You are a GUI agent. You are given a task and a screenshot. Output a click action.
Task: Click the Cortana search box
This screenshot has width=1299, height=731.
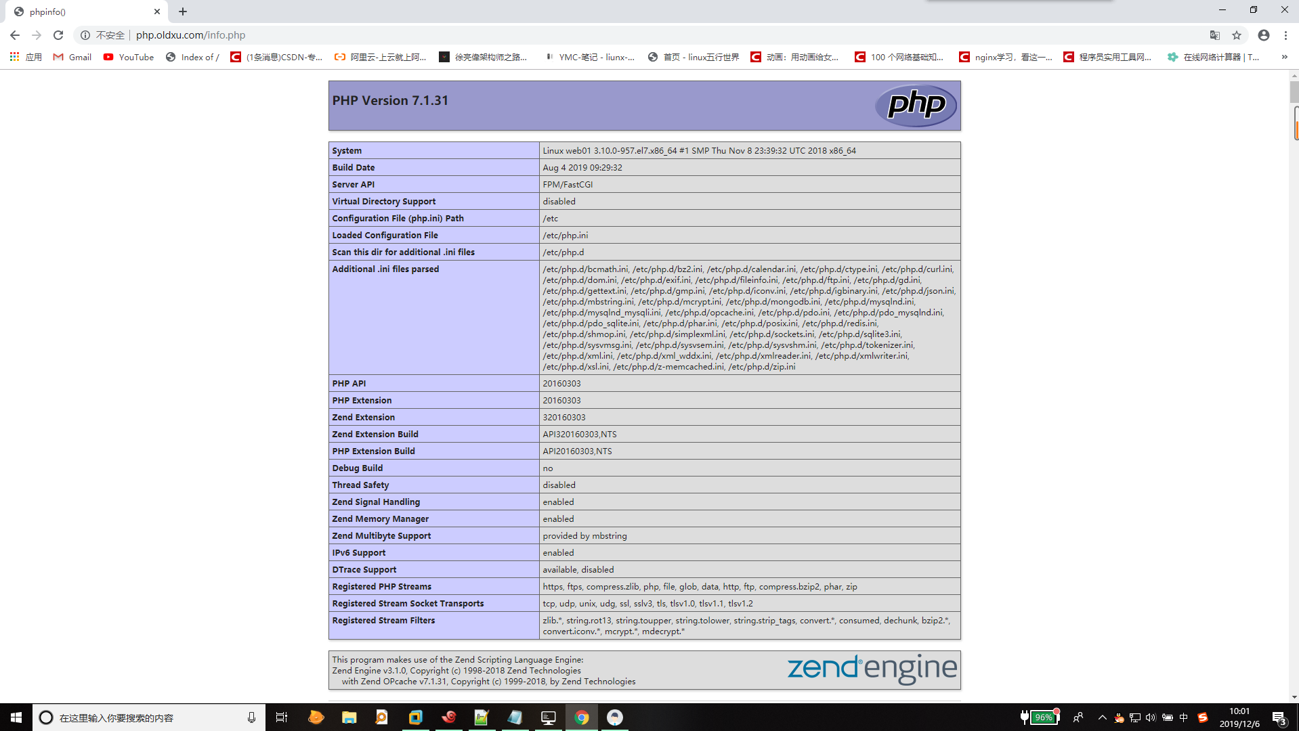149,717
